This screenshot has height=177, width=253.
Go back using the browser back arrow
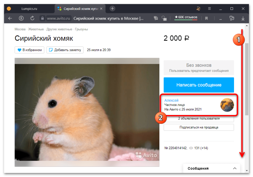coord(10,18)
